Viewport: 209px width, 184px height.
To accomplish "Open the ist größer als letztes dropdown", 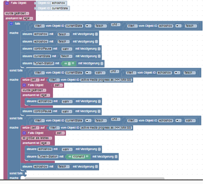I will point(37,138).
